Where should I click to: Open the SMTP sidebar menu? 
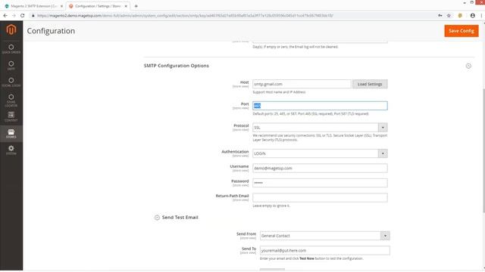[11, 66]
